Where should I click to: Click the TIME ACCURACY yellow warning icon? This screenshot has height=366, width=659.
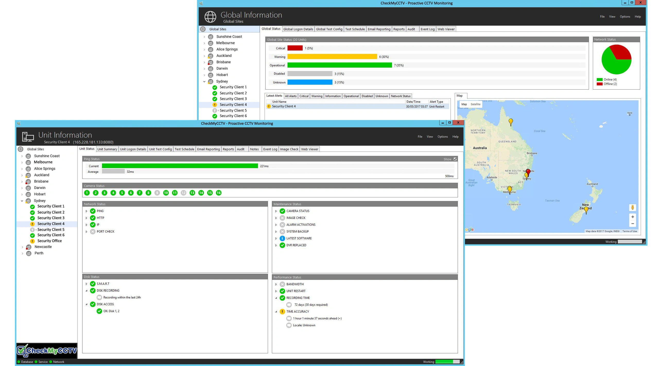(282, 311)
